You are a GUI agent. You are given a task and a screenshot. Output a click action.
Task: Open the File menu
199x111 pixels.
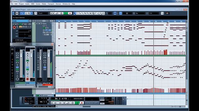coord(12,4)
